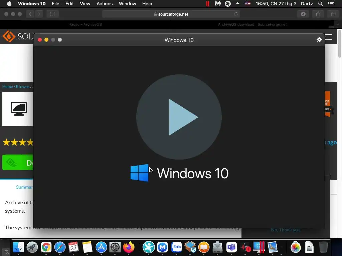Click the Parallels status icon in menu bar
The width and height of the screenshot is (342, 256).
click(x=208, y=4)
